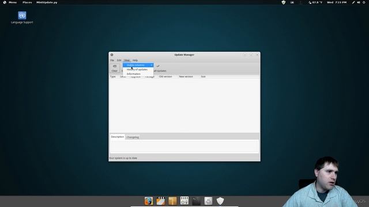Click the pen icon in the top panel
The height and width of the screenshot is (207, 369).
coord(353,2)
